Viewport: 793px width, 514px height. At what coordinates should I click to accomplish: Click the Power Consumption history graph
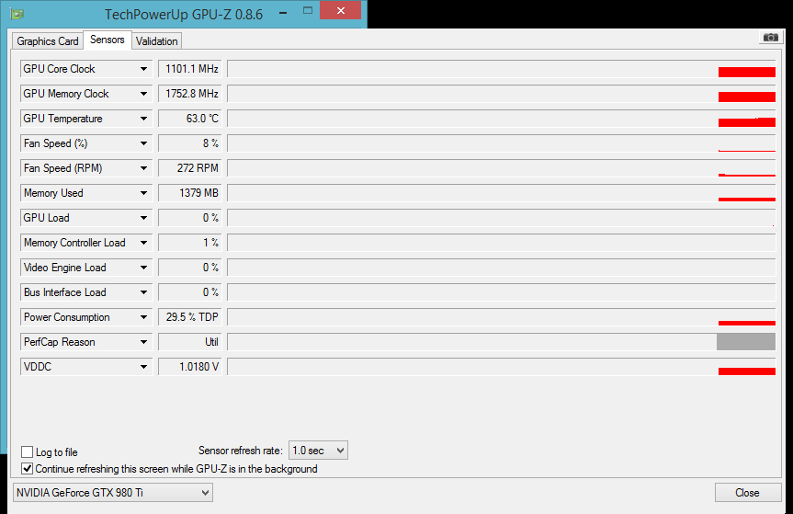point(502,316)
